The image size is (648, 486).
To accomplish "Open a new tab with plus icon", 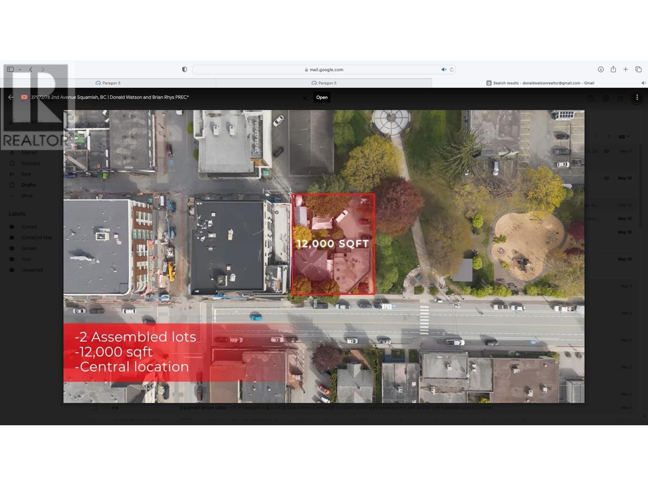I will click(626, 69).
